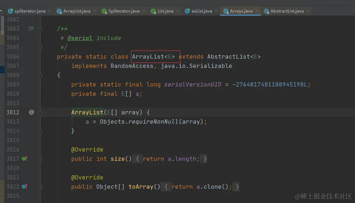This screenshot has width=355, height=203.
Task: Expand the toArray() method at line 3822
Action: click(x=40, y=187)
